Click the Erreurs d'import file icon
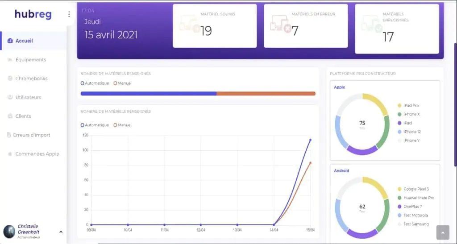The width and height of the screenshot is (457, 244). [x=9, y=135]
